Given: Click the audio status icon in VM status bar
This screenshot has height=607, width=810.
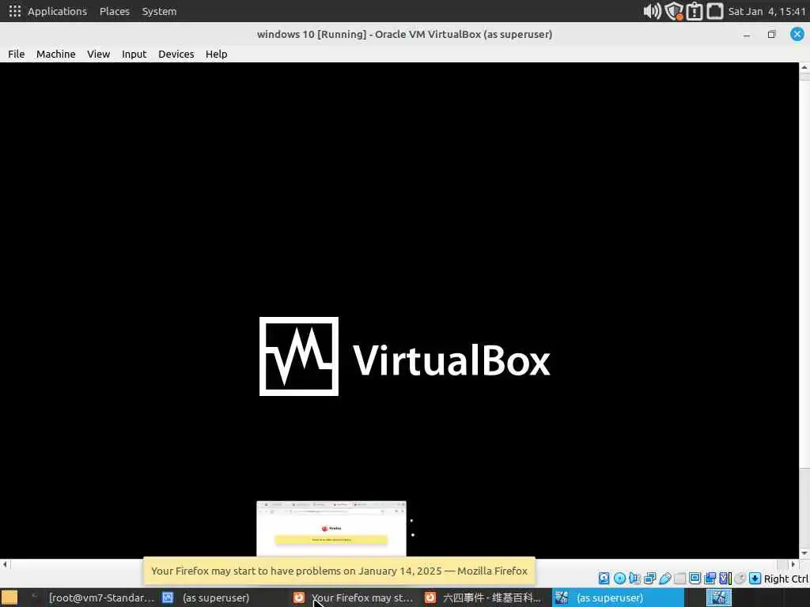Looking at the screenshot, I should pyautogui.click(x=634, y=578).
